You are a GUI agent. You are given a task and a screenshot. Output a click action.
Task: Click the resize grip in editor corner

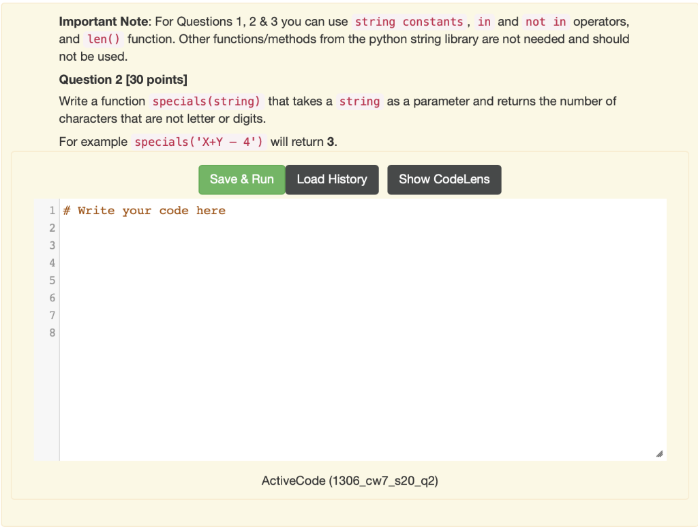pos(658,452)
